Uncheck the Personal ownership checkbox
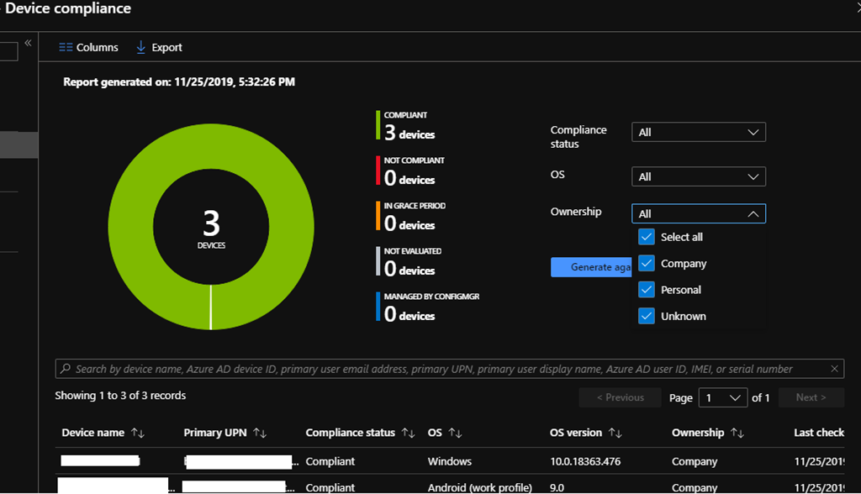This screenshot has height=494, width=861. [x=647, y=290]
